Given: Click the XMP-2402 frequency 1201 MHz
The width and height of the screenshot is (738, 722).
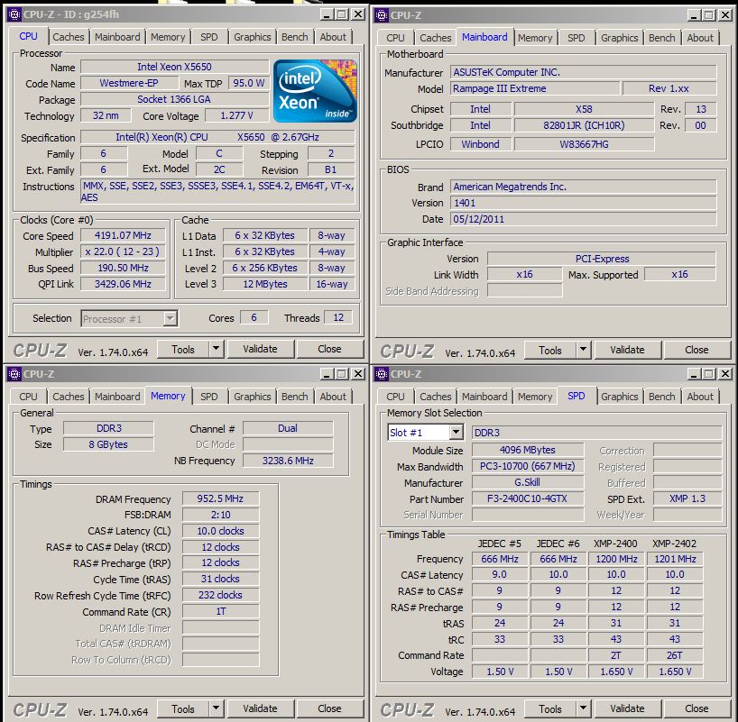Looking at the screenshot, I should tap(675, 559).
